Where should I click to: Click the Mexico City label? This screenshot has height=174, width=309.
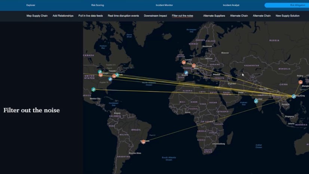pyautogui.click(x=95, y=98)
